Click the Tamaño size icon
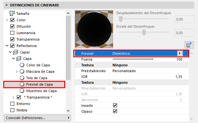Screen dimensions: 198x123 pyautogui.click(x=12, y=14)
